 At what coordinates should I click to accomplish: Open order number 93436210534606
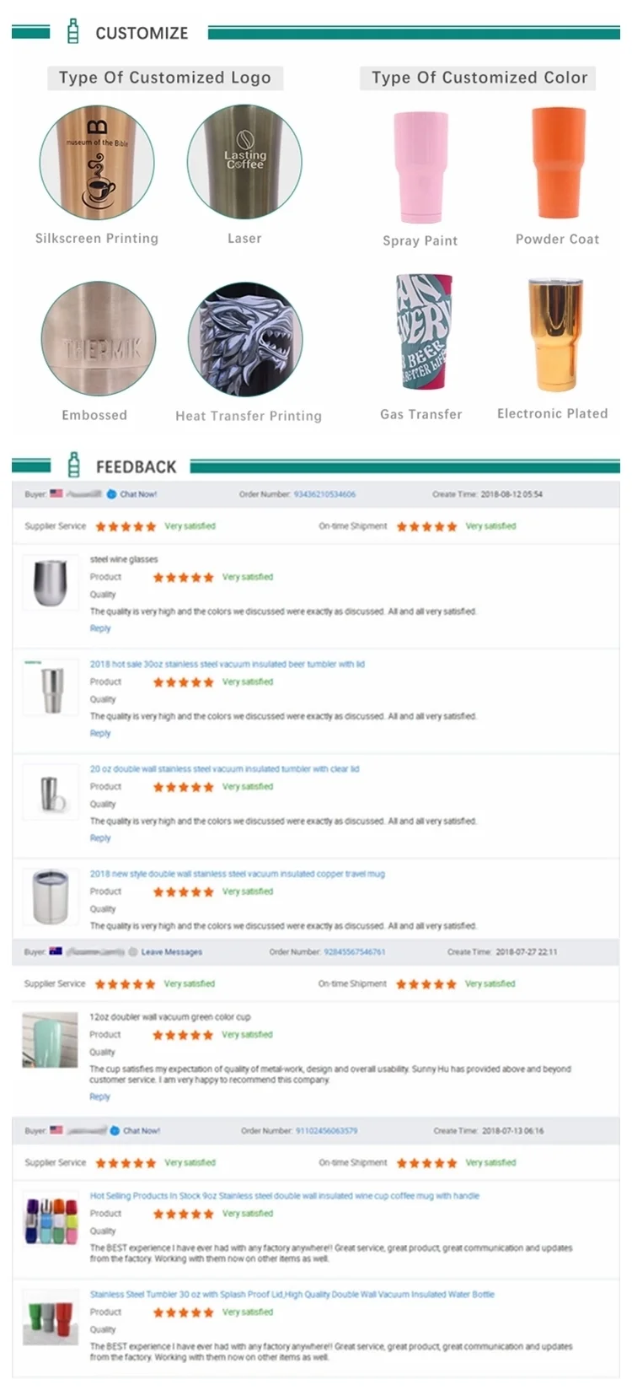coord(324,494)
